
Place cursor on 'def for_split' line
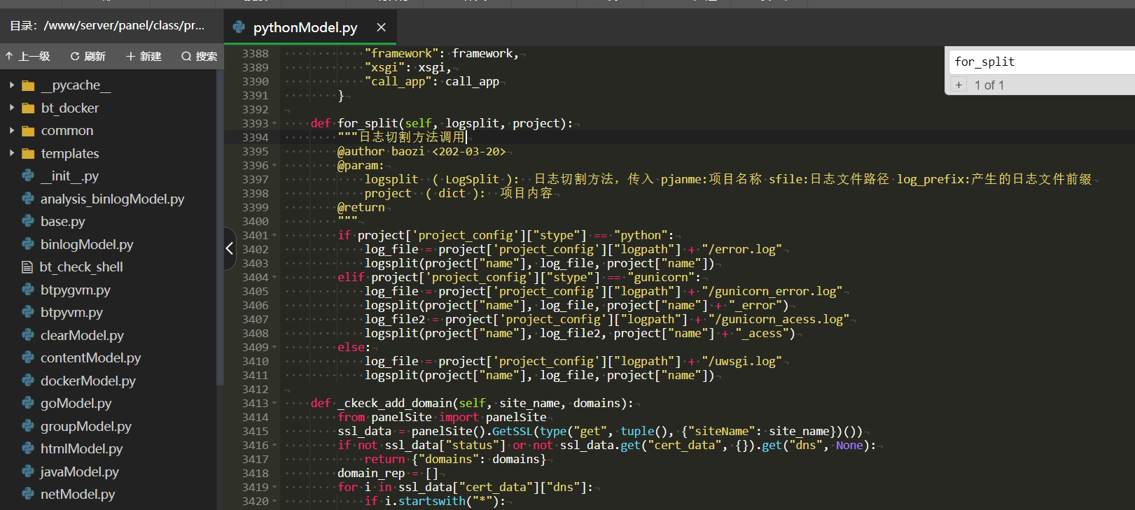coord(442,124)
